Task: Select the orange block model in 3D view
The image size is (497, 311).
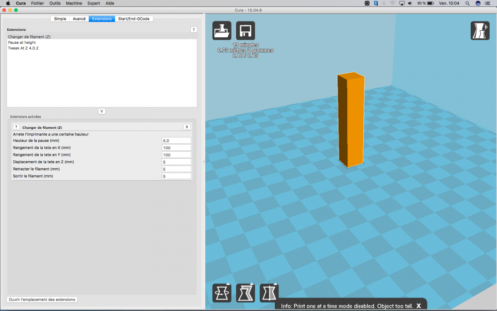Action: 351,120
